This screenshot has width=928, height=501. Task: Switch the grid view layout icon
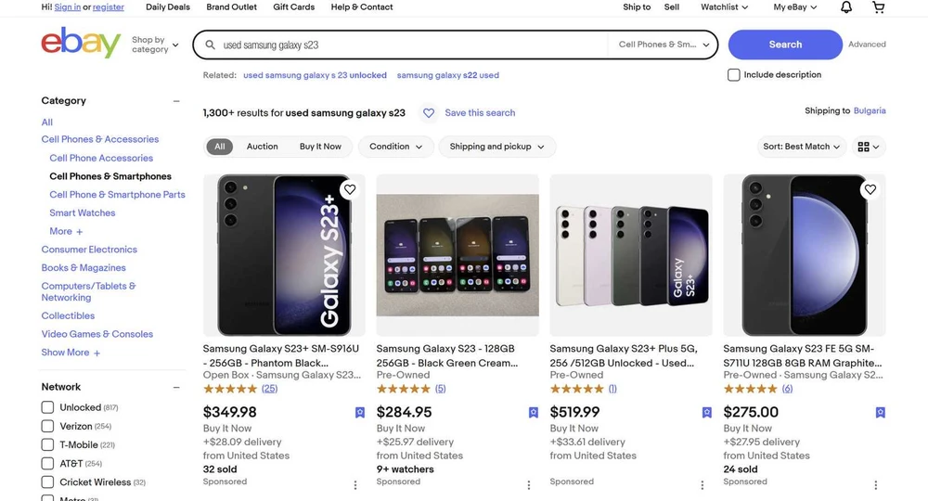coord(869,147)
